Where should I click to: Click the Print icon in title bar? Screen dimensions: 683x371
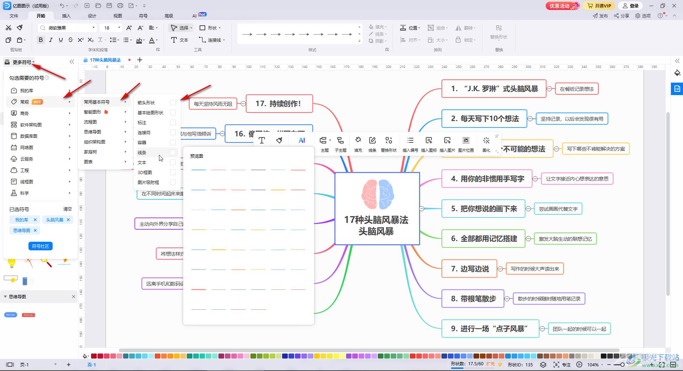[120, 6]
